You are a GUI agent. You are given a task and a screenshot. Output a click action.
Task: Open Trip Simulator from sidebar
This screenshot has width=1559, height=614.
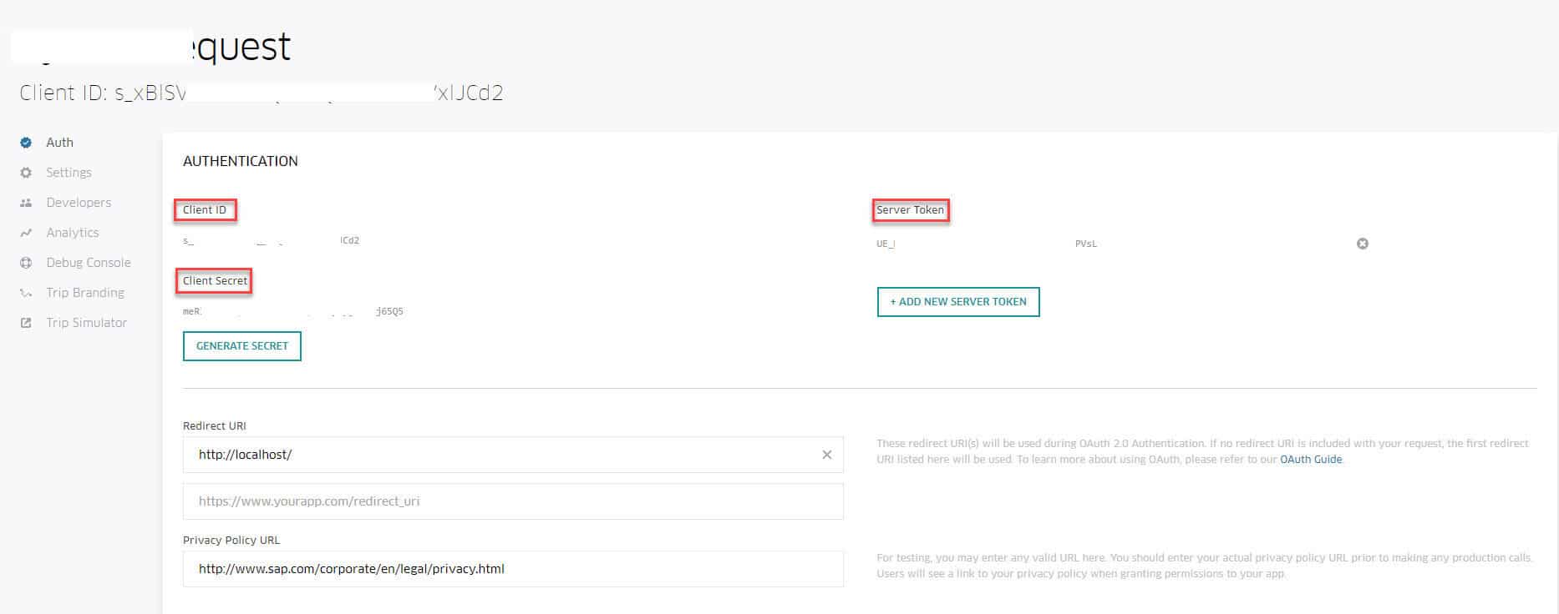click(87, 323)
